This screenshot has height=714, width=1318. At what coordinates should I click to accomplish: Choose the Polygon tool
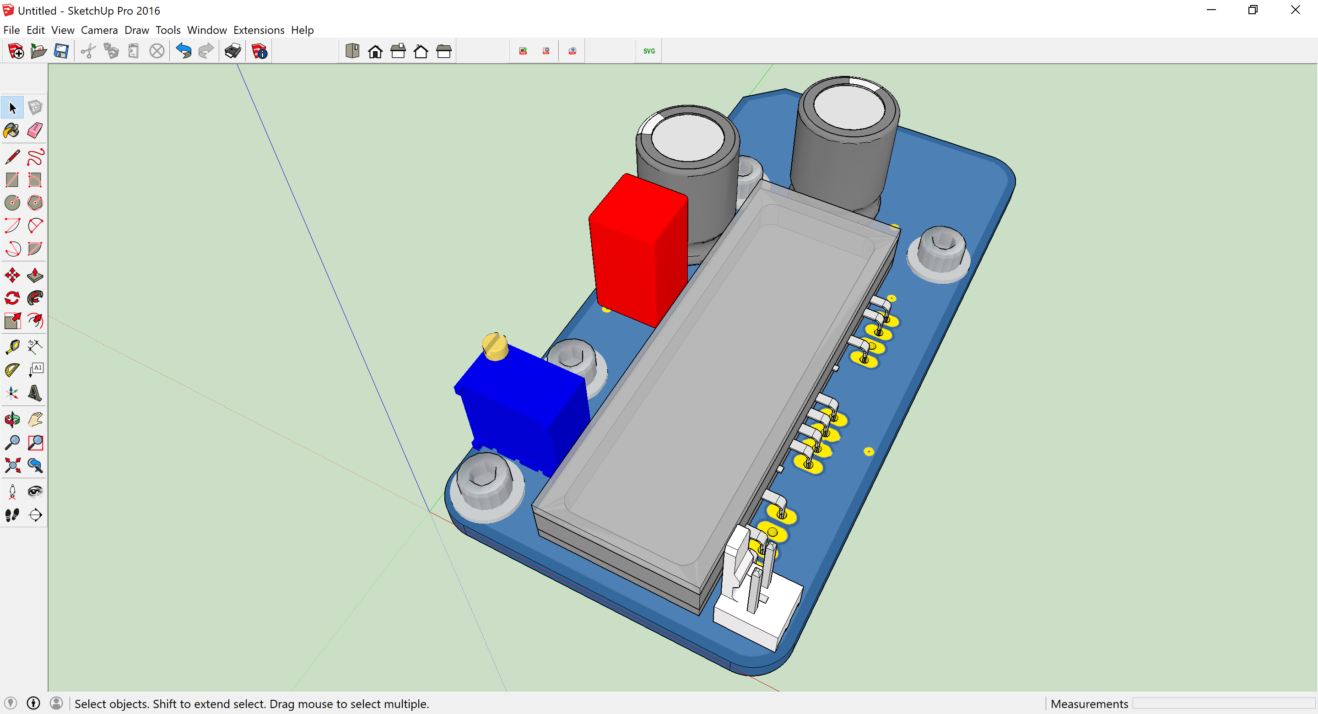coord(35,203)
